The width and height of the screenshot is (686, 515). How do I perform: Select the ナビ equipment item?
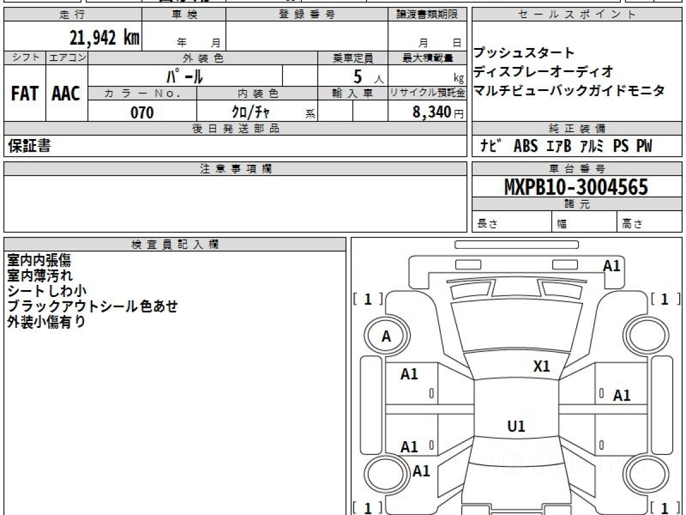tap(491, 146)
